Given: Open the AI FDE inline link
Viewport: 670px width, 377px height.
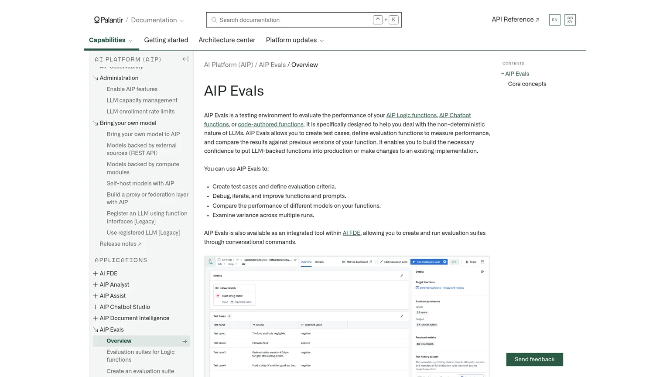Looking at the screenshot, I should (x=352, y=233).
